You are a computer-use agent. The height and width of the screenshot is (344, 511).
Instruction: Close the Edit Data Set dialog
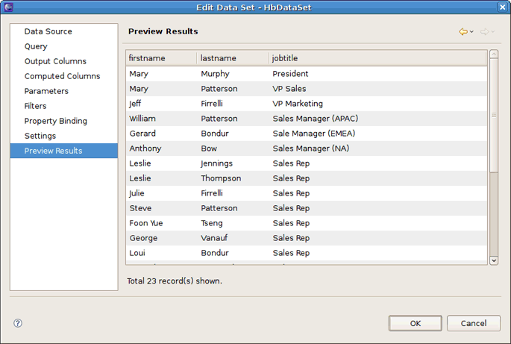pos(502,7)
